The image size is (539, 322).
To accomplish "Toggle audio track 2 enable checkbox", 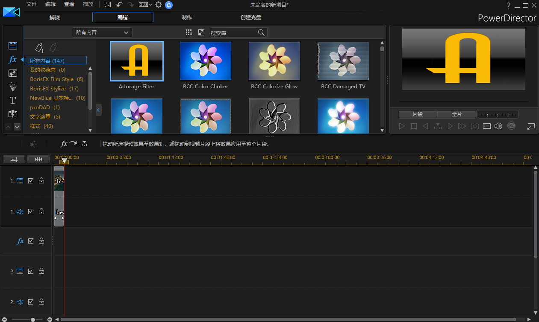I will click(31, 302).
